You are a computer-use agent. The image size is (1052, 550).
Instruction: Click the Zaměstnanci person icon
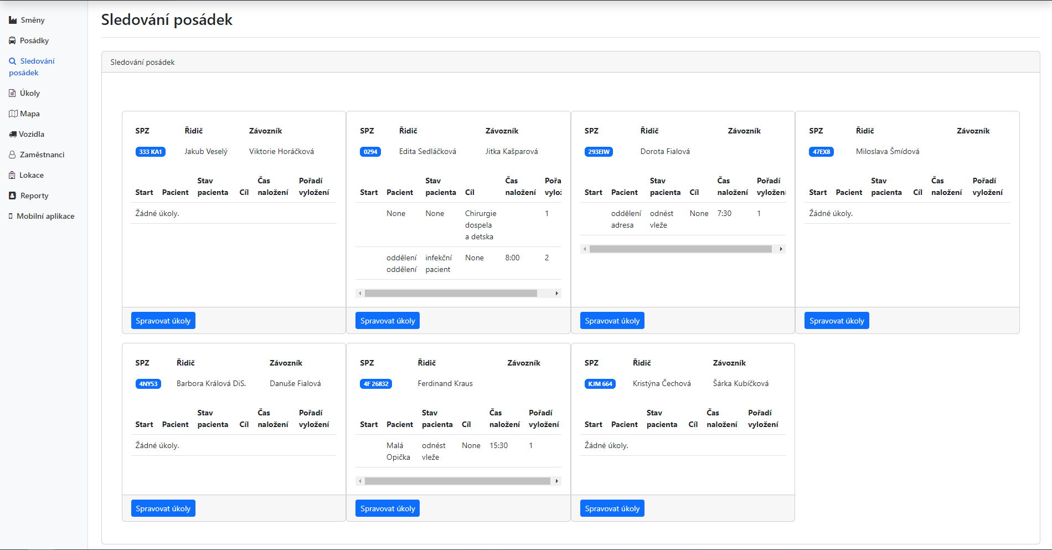(x=12, y=155)
